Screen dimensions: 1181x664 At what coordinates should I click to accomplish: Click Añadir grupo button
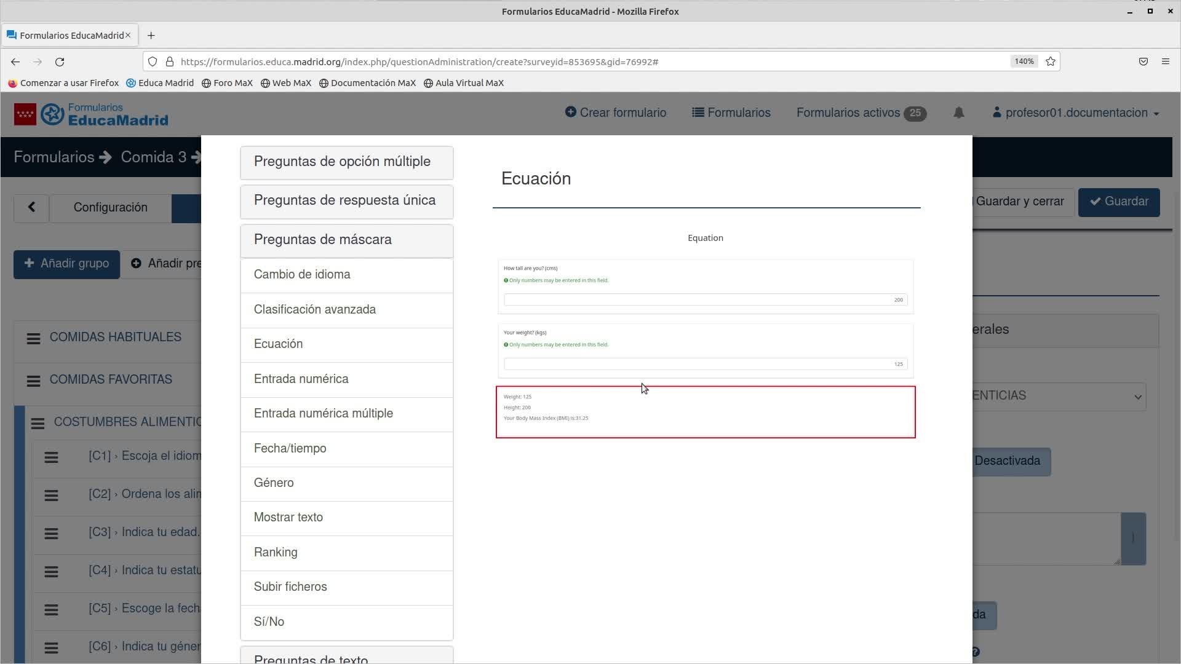click(x=66, y=264)
